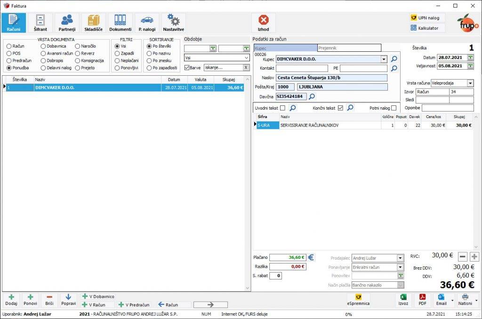Print with the Natisni printer icon
This screenshot has width=482, height=319.
pyautogui.click(x=465, y=300)
